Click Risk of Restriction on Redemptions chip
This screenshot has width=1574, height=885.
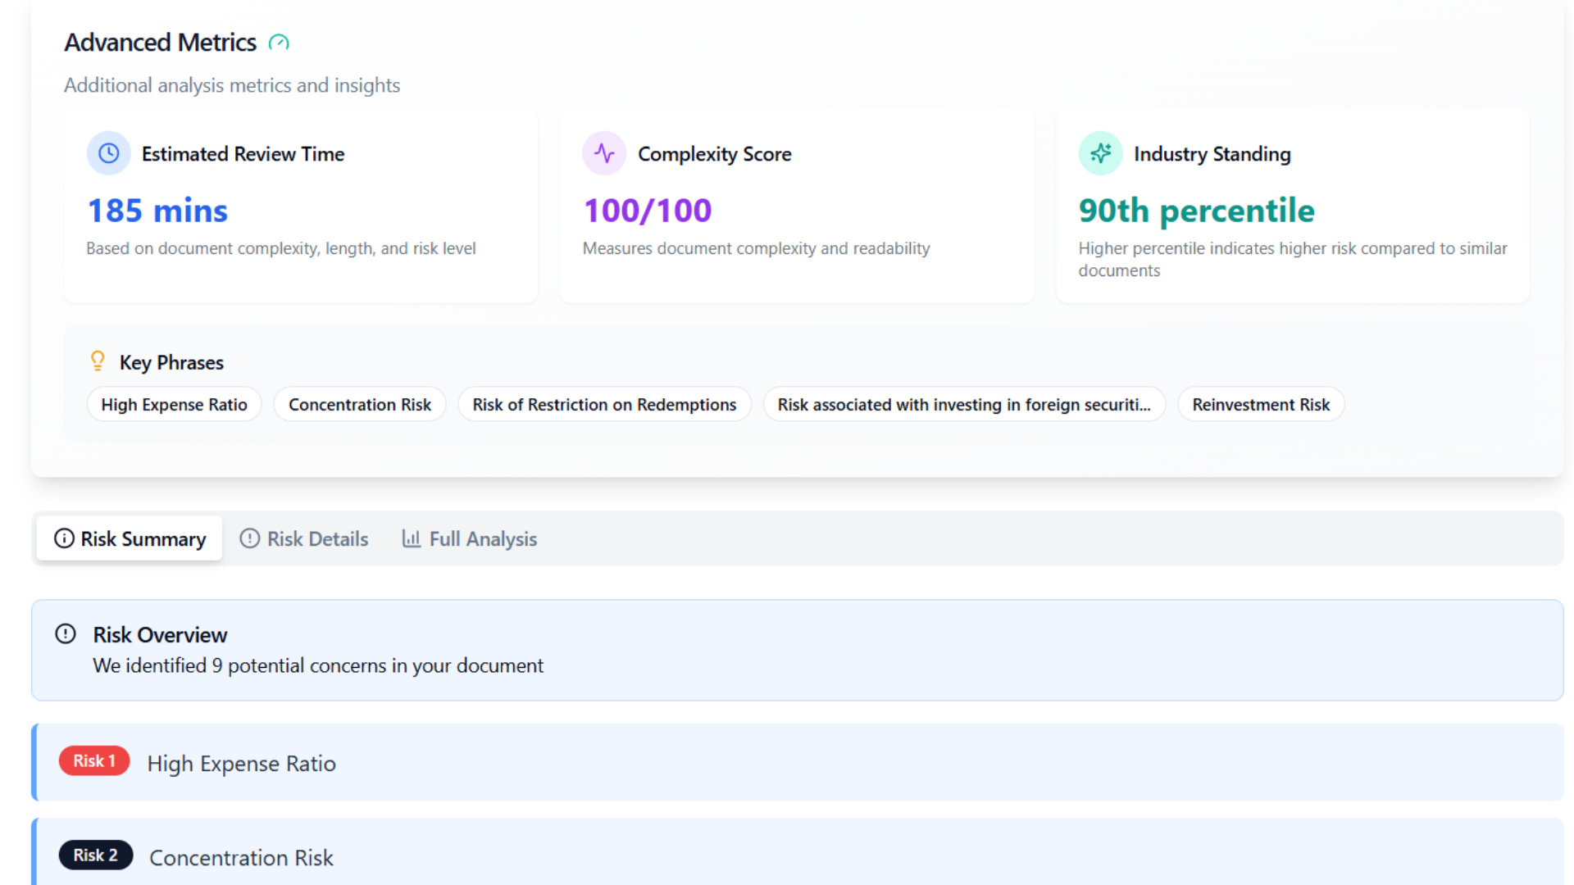pos(604,405)
